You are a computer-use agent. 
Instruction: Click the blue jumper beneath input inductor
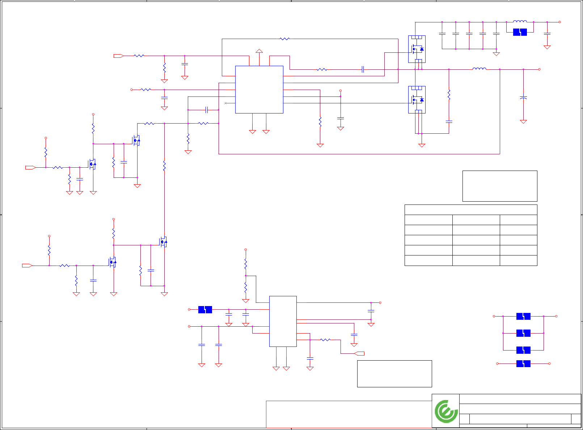tap(520, 32)
